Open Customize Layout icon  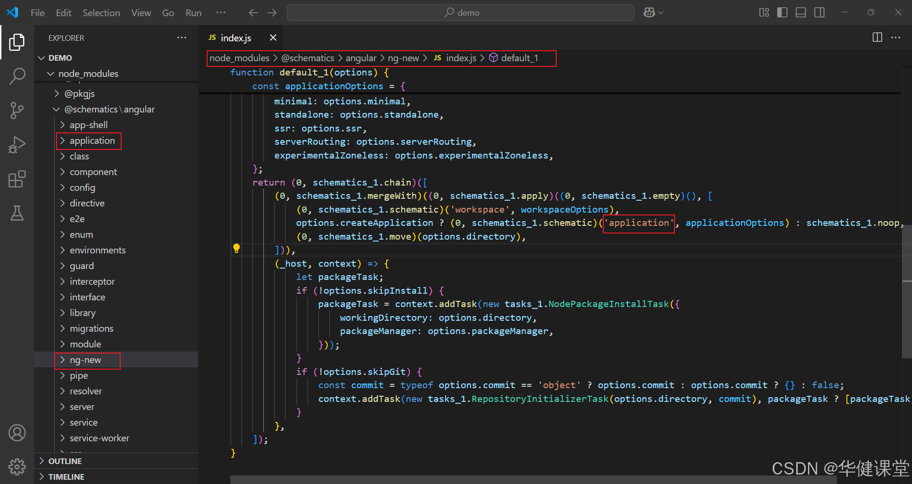point(764,13)
